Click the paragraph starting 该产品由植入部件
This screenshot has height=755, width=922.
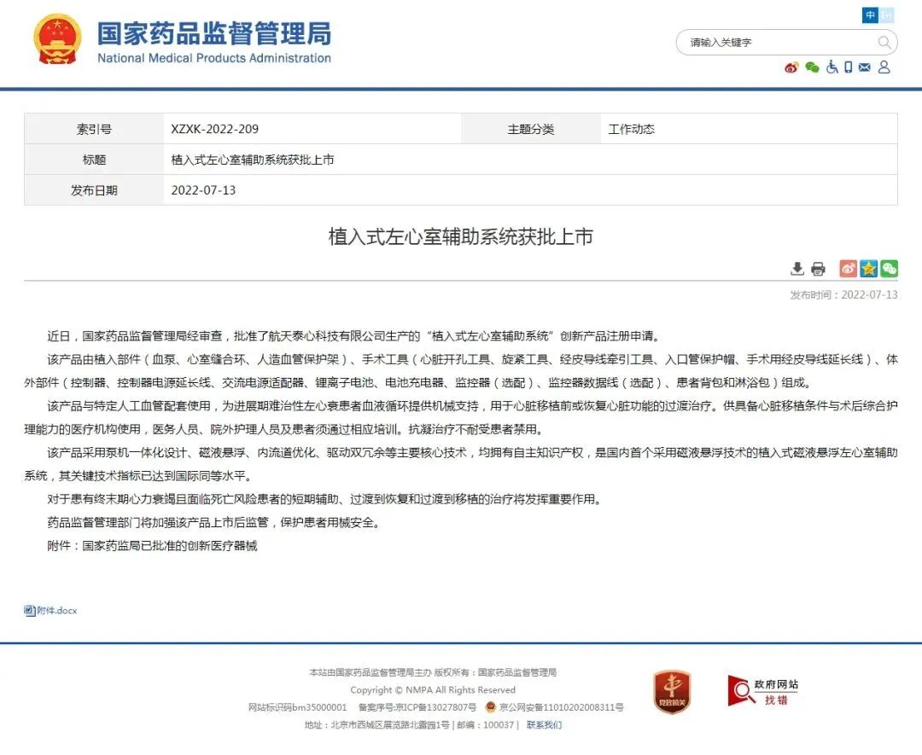[x=461, y=371]
